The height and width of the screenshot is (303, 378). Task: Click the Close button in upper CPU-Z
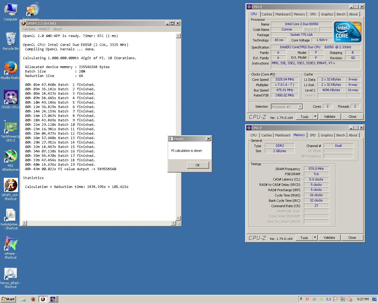(352, 117)
